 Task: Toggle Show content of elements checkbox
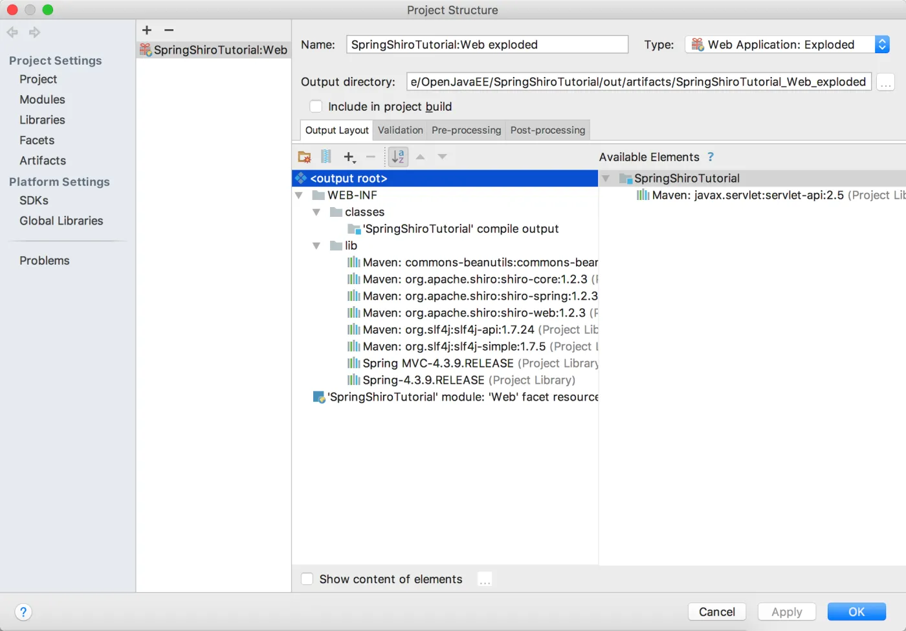pyautogui.click(x=307, y=579)
